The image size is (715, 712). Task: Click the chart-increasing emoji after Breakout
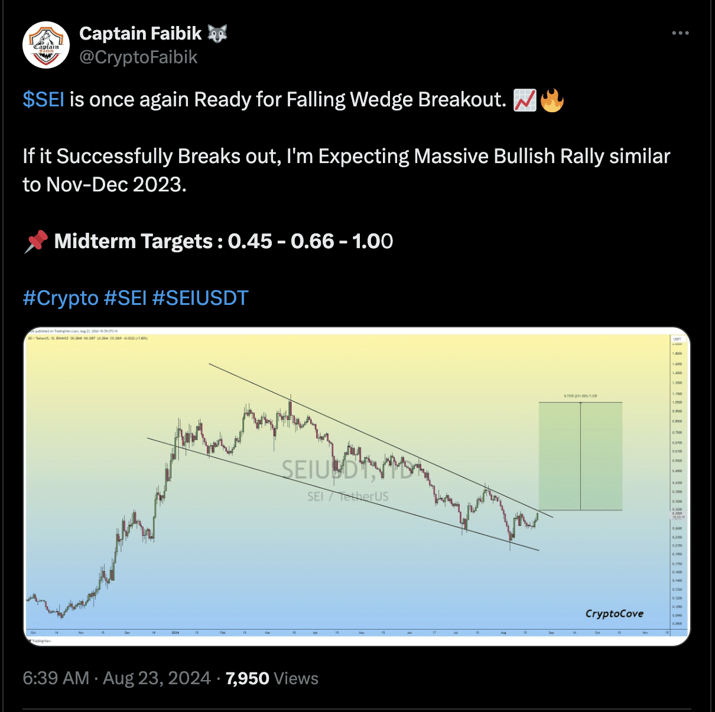tap(525, 100)
